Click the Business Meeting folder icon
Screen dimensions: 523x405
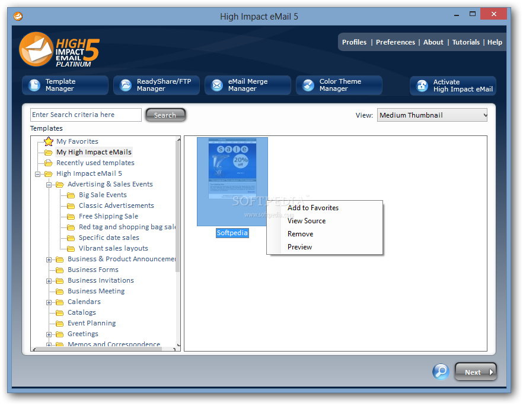coord(60,292)
